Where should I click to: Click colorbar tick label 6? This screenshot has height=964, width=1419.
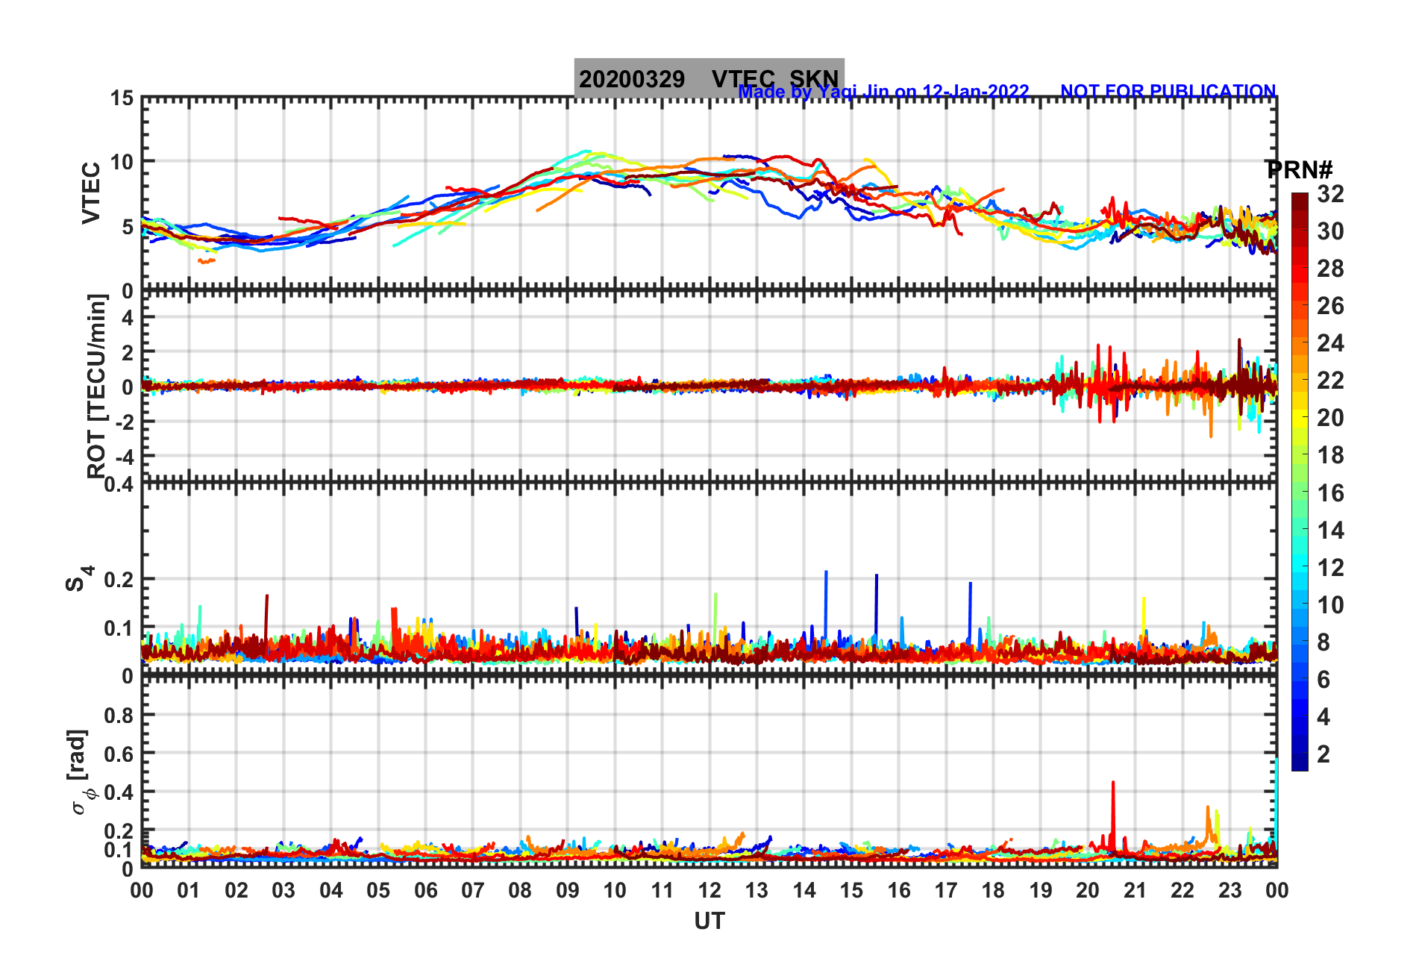click(x=1324, y=680)
